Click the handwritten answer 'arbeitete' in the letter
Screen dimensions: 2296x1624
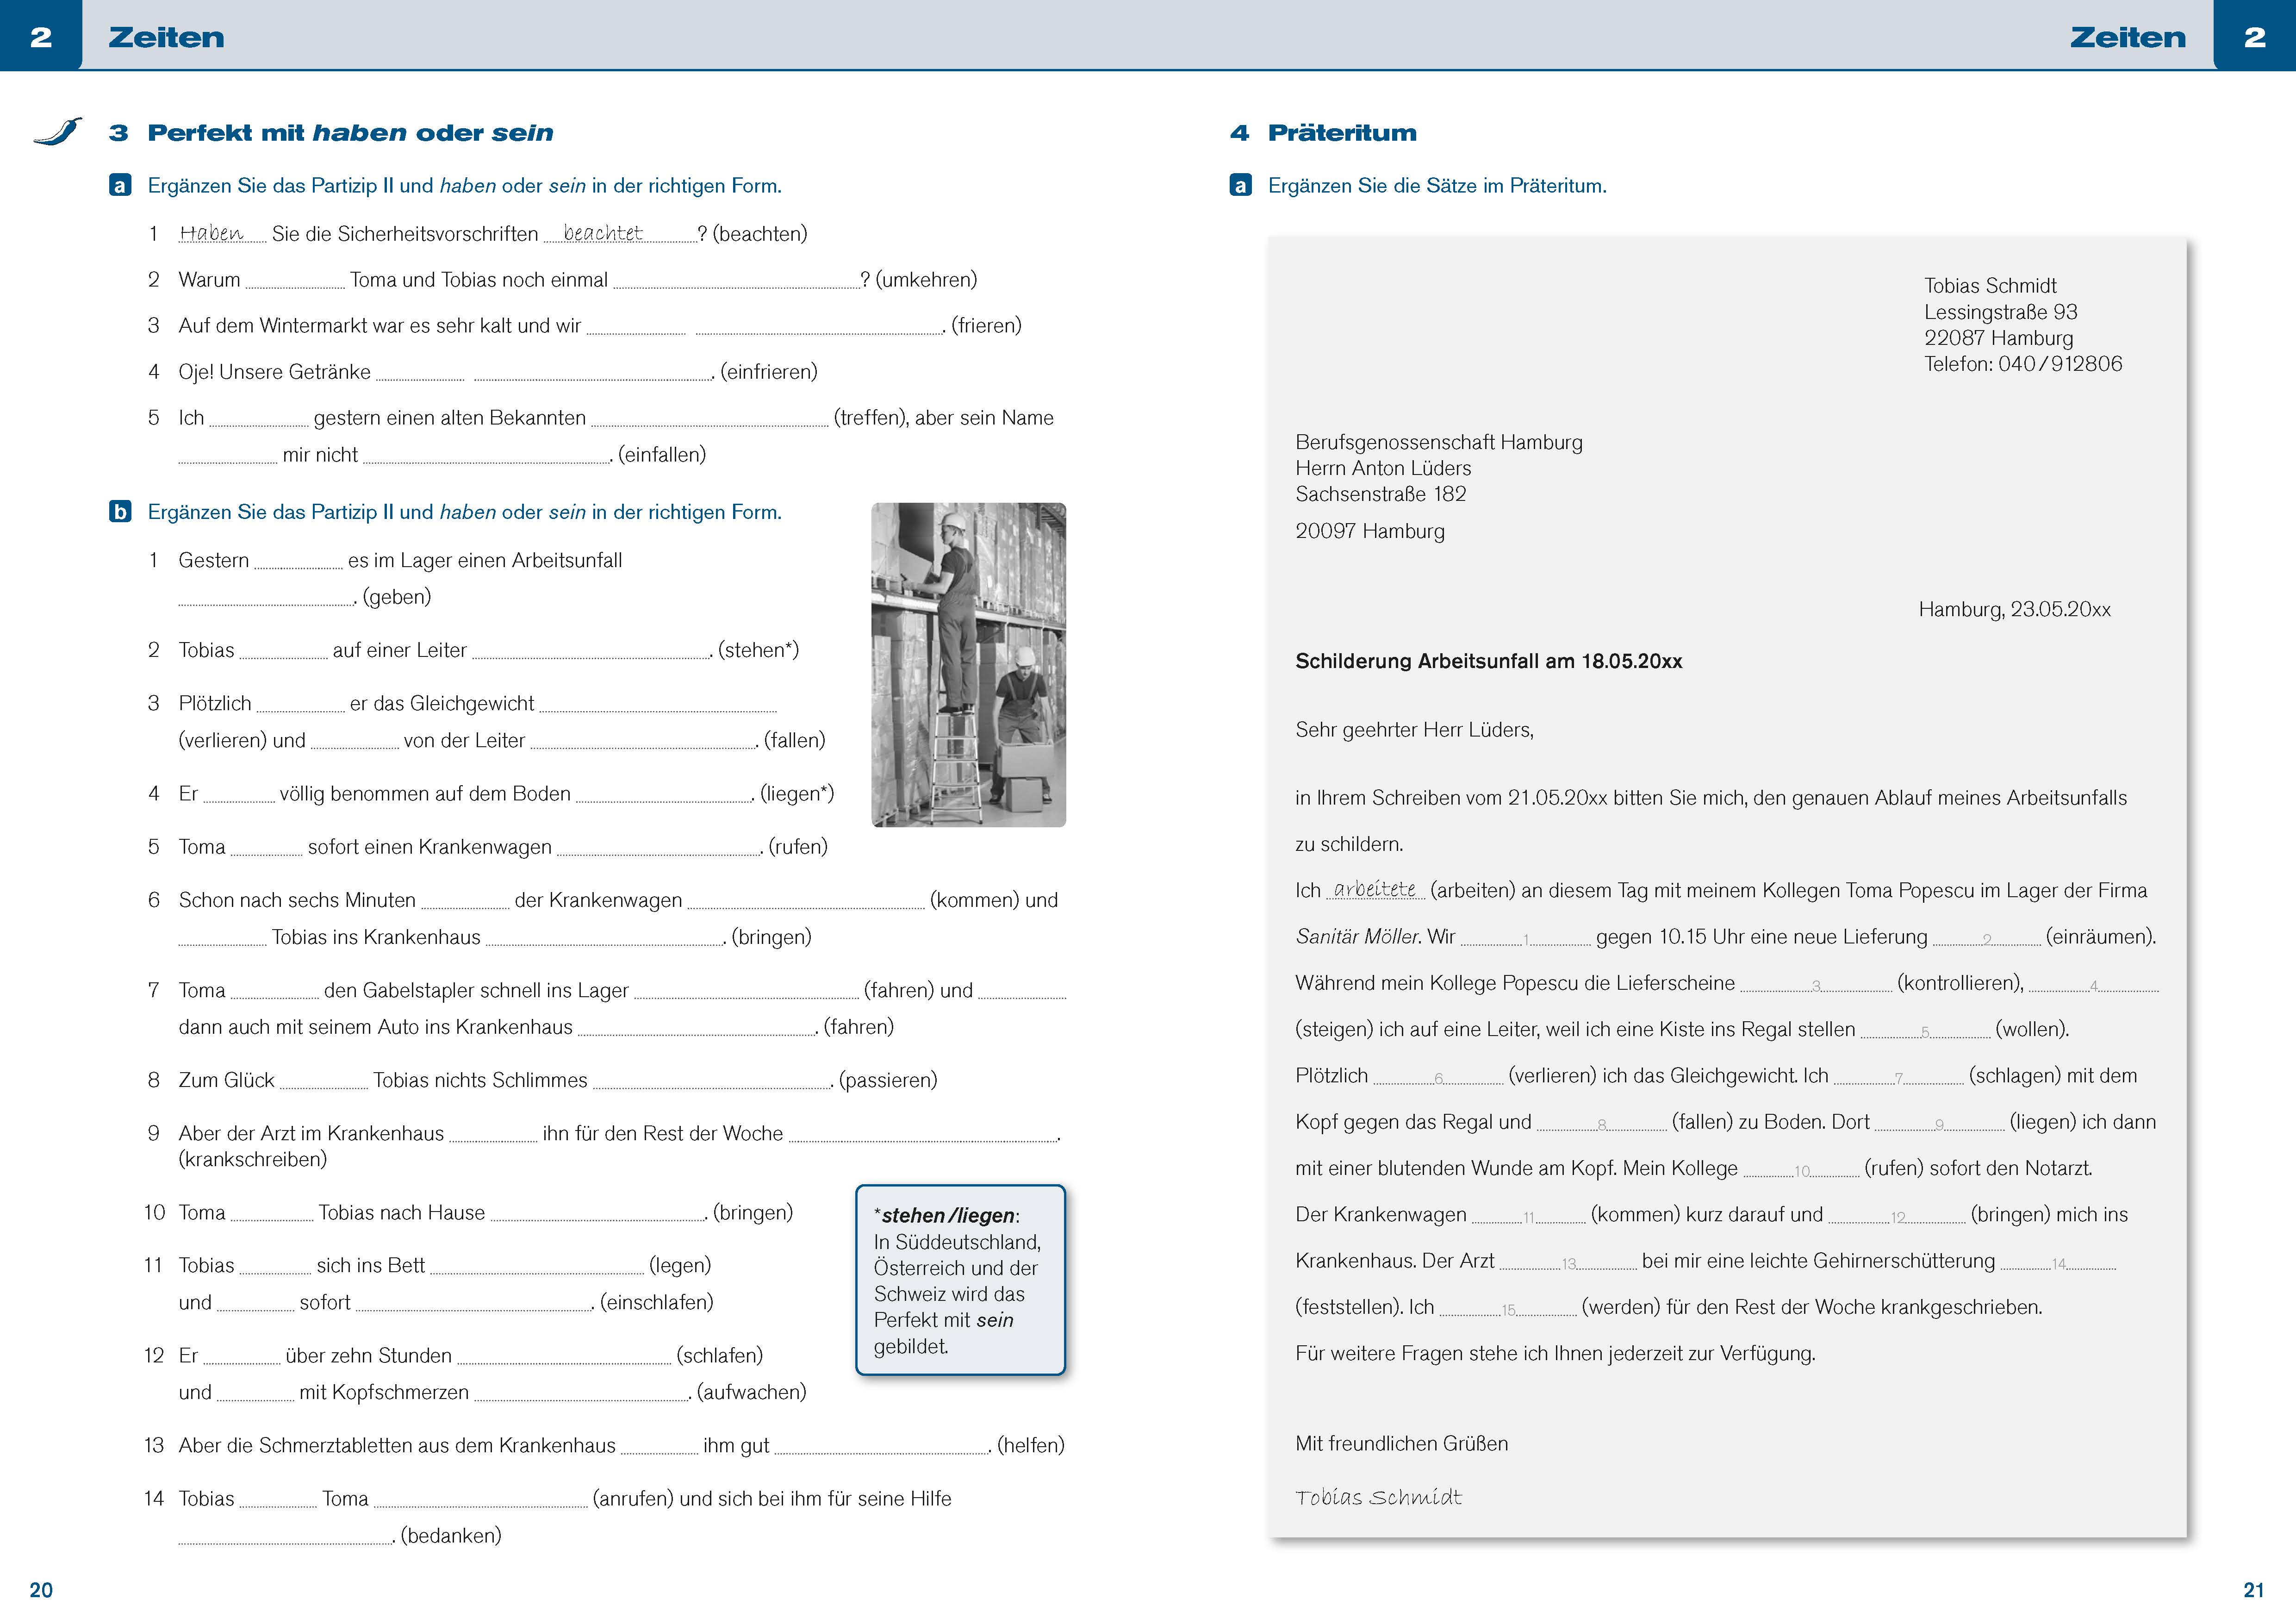pyautogui.click(x=1376, y=889)
